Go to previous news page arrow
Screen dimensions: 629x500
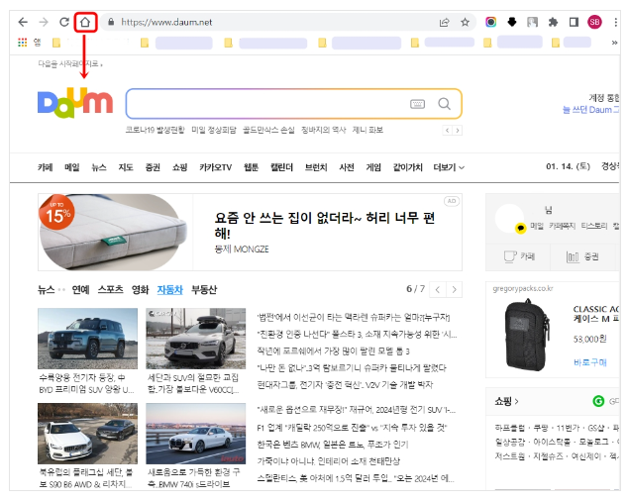438,289
